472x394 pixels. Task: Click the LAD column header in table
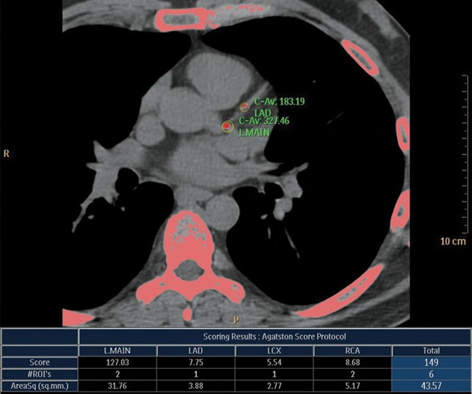pos(196,351)
